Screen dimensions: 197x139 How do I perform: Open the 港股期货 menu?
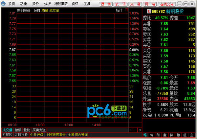[x=61, y=4]
